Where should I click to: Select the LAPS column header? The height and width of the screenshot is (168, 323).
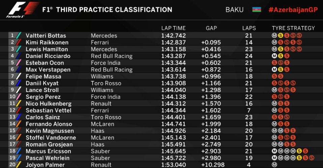click(249, 28)
